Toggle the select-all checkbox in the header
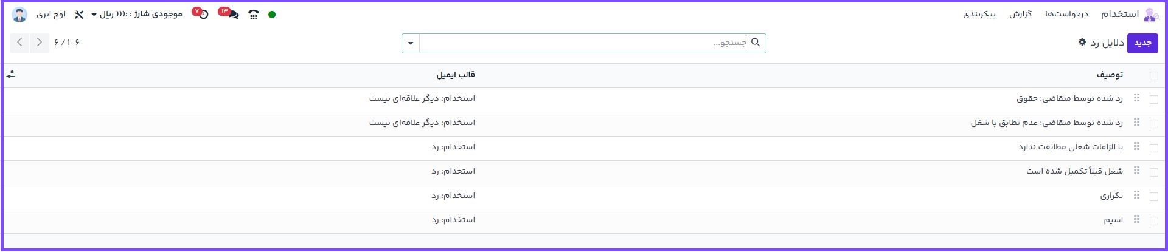 click(1154, 76)
